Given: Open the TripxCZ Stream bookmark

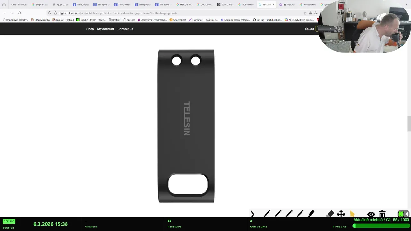Looking at the screenshot, I should click(x=91, y=20).
